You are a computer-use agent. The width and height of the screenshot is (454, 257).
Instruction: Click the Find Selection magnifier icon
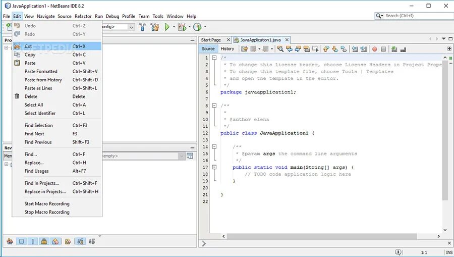280,49
